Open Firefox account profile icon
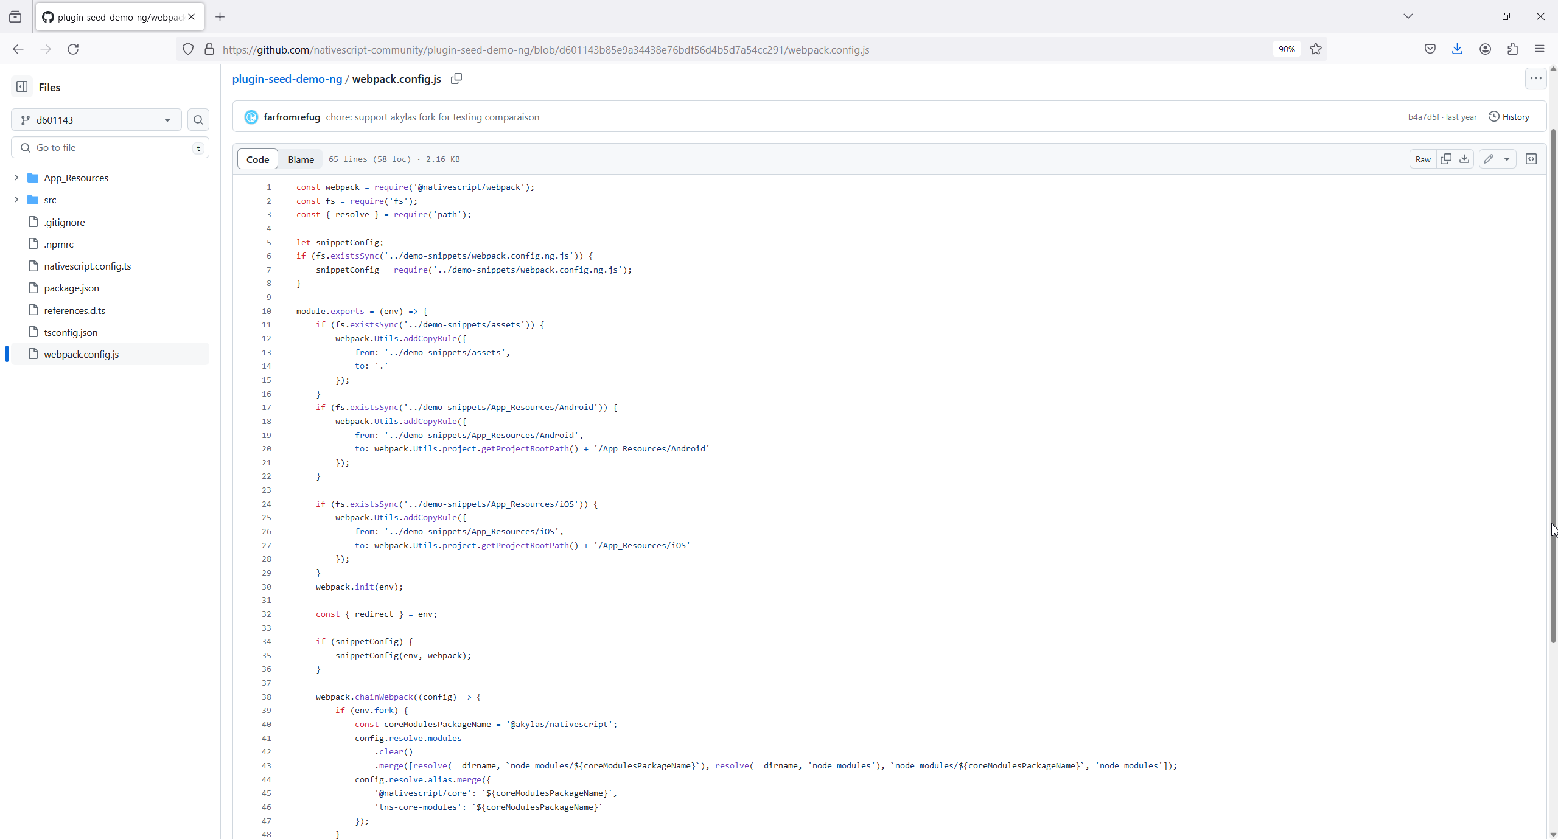Image resolution: width=1558 pixels, height=839 pixels. click(1485, 49)
